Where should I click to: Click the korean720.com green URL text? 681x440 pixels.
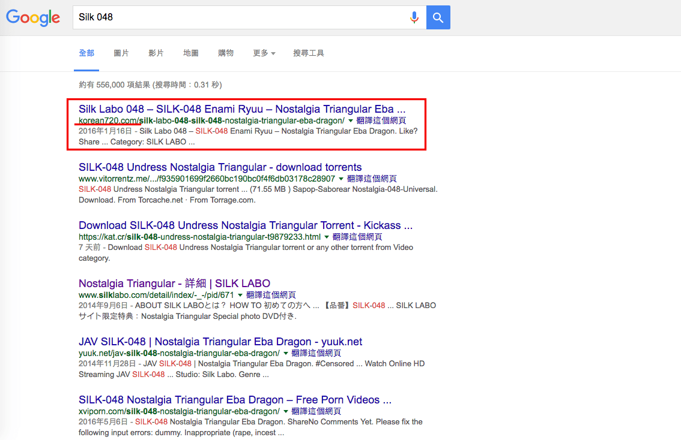pyautogui.click(x=211, y=120)
